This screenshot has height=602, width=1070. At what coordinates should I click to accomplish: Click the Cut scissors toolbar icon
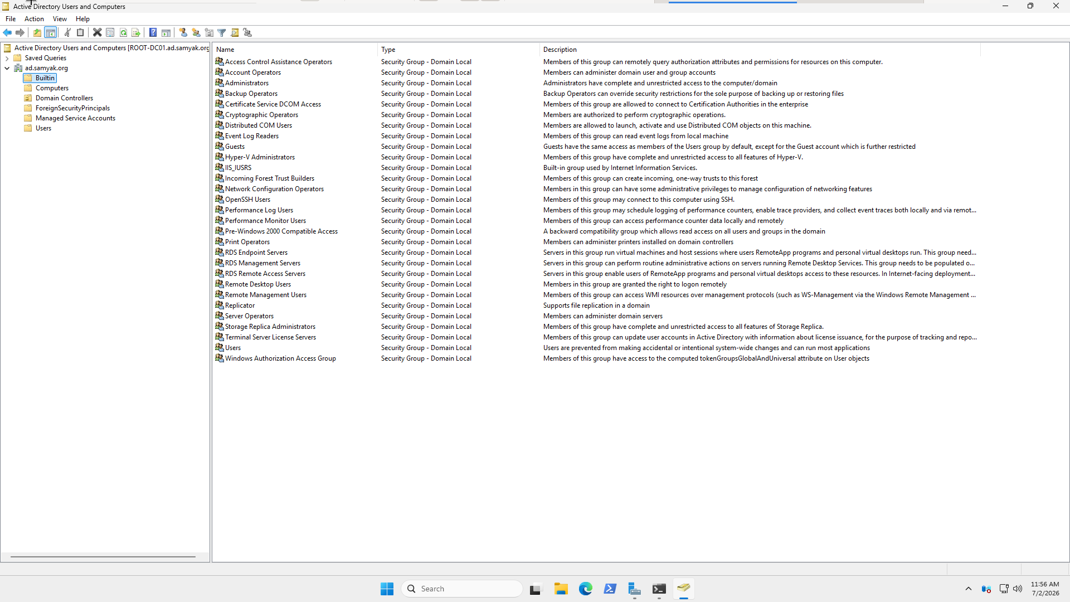point(68,32)
